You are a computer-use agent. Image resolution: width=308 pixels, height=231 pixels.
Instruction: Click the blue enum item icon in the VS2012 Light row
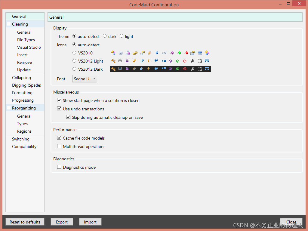(142, 61)
